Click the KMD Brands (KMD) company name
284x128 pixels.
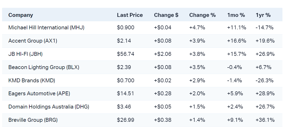[32, 80]
